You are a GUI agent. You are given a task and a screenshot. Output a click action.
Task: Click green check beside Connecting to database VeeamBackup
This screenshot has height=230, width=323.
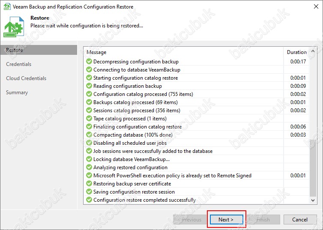tap(89, 69)
